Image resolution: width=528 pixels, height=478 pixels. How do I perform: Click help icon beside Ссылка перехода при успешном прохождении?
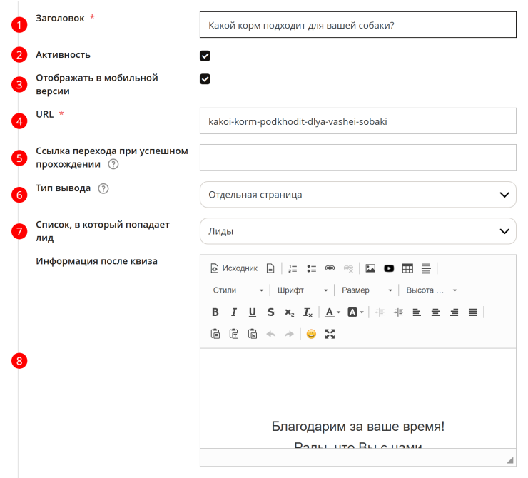click(x=113, y=164)
